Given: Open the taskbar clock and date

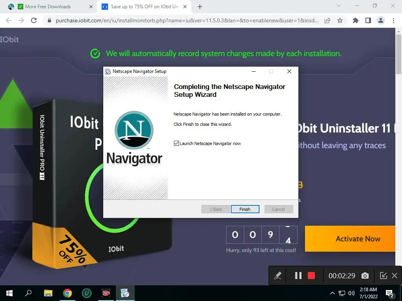Looking at the screenshot, I should [368, 293].
